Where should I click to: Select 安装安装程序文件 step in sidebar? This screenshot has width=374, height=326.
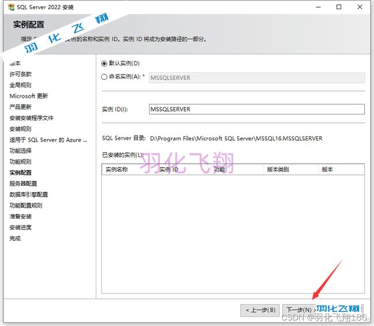[x=32, y=118]
